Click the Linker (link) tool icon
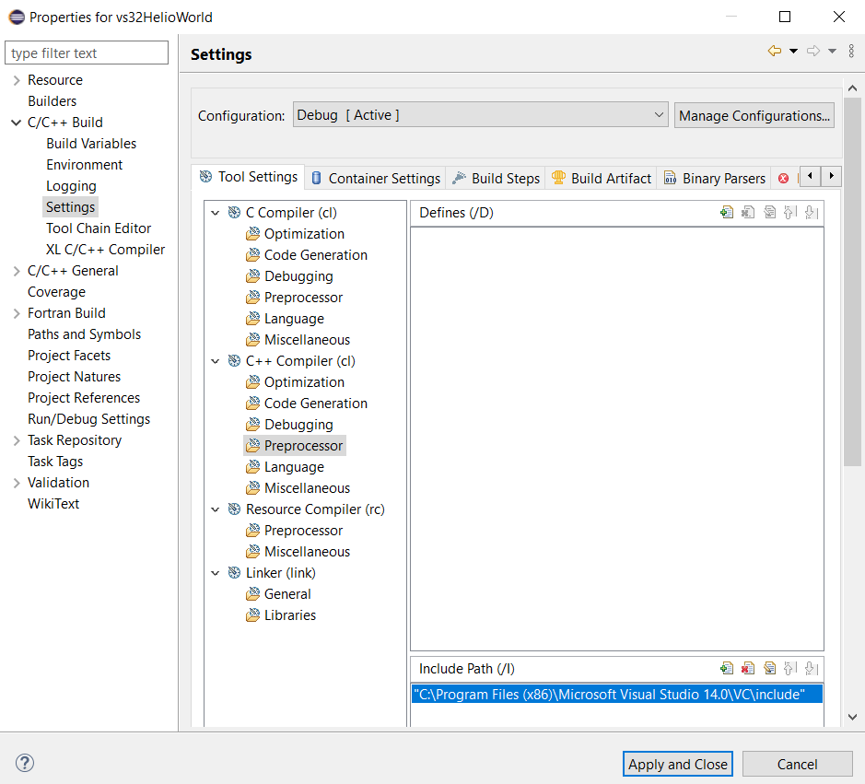The image size is (865, 784). 235,573
